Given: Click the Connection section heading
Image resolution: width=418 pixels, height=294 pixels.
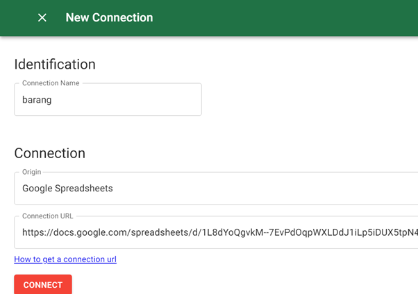Looking at the screenshot, I should pyautogui.click(x=49, y=153).
